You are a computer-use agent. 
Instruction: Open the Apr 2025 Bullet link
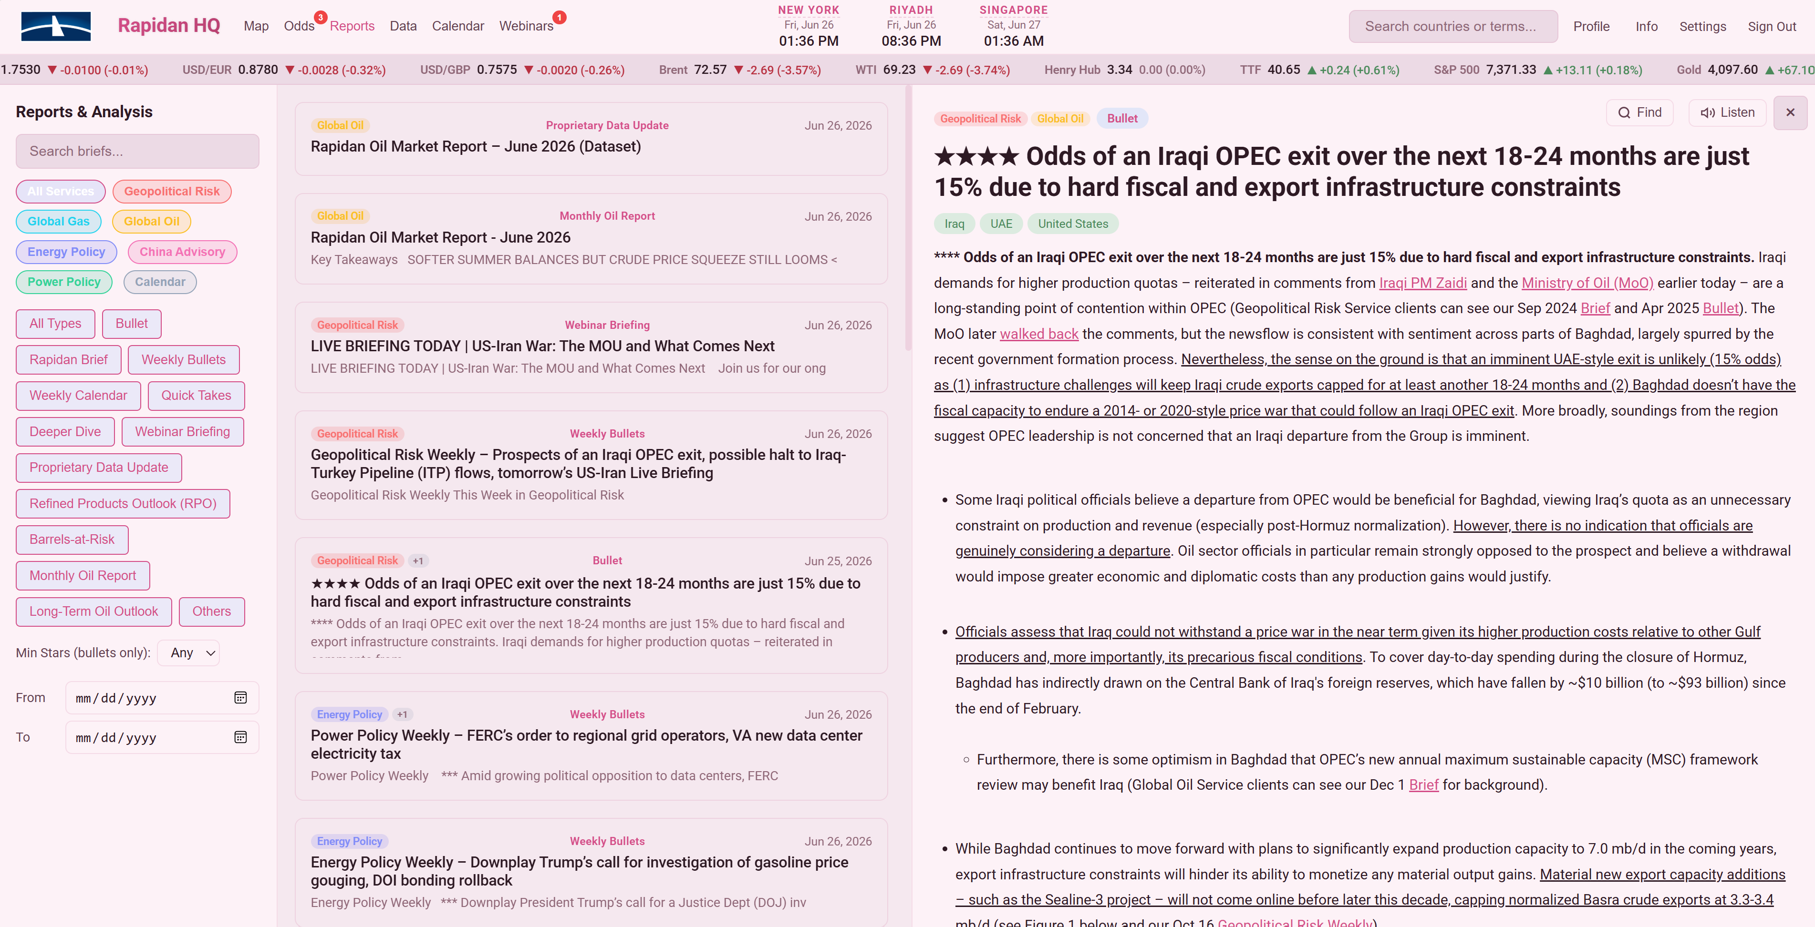(1721, 308)
